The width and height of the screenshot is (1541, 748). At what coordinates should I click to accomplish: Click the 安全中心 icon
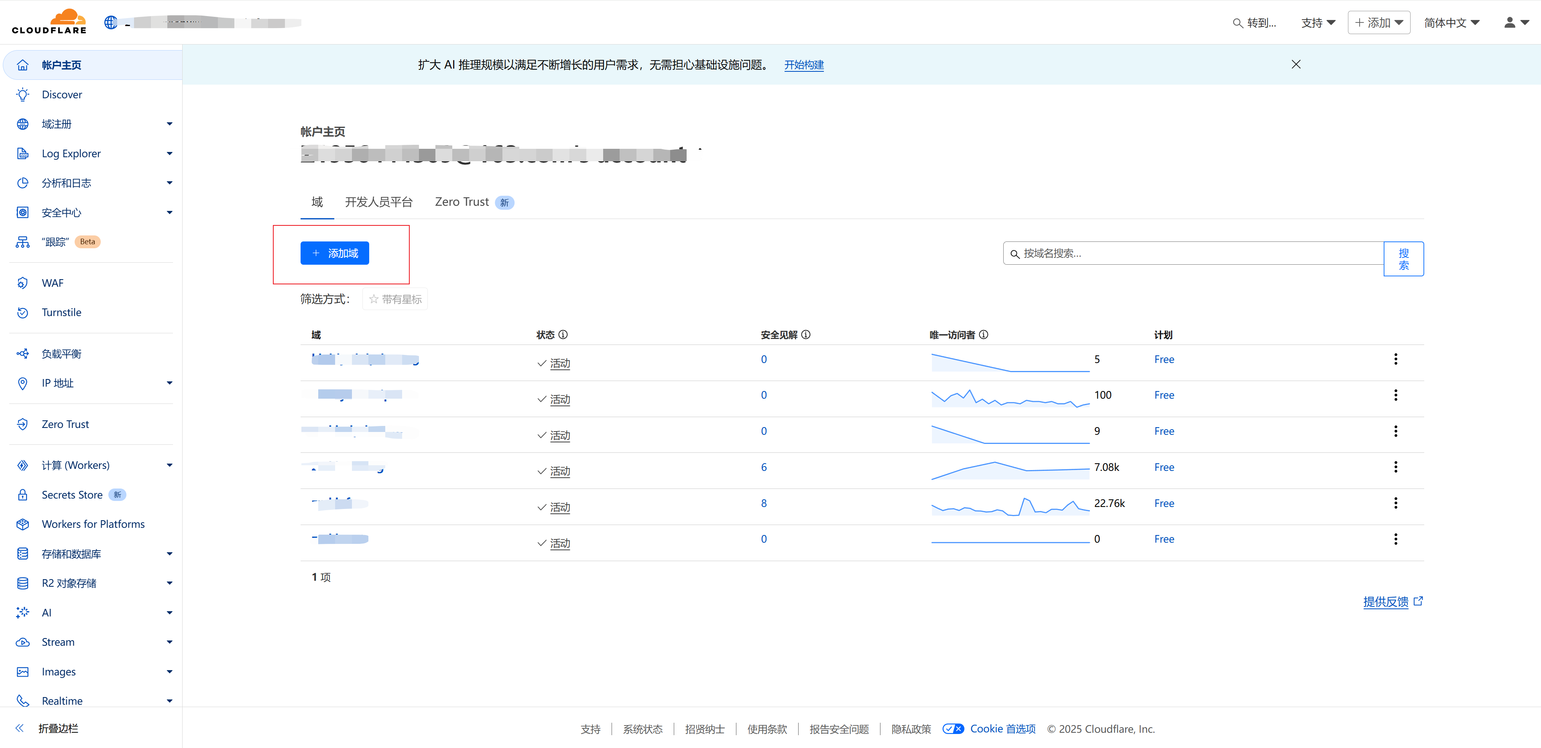(x=23, y=212)
